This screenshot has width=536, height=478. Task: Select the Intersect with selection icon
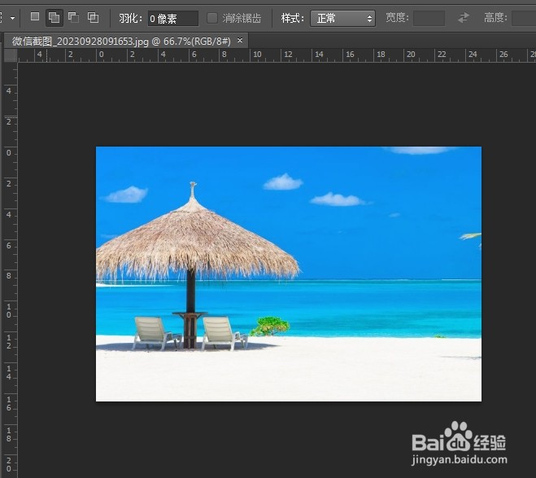(x=93, y=17)
